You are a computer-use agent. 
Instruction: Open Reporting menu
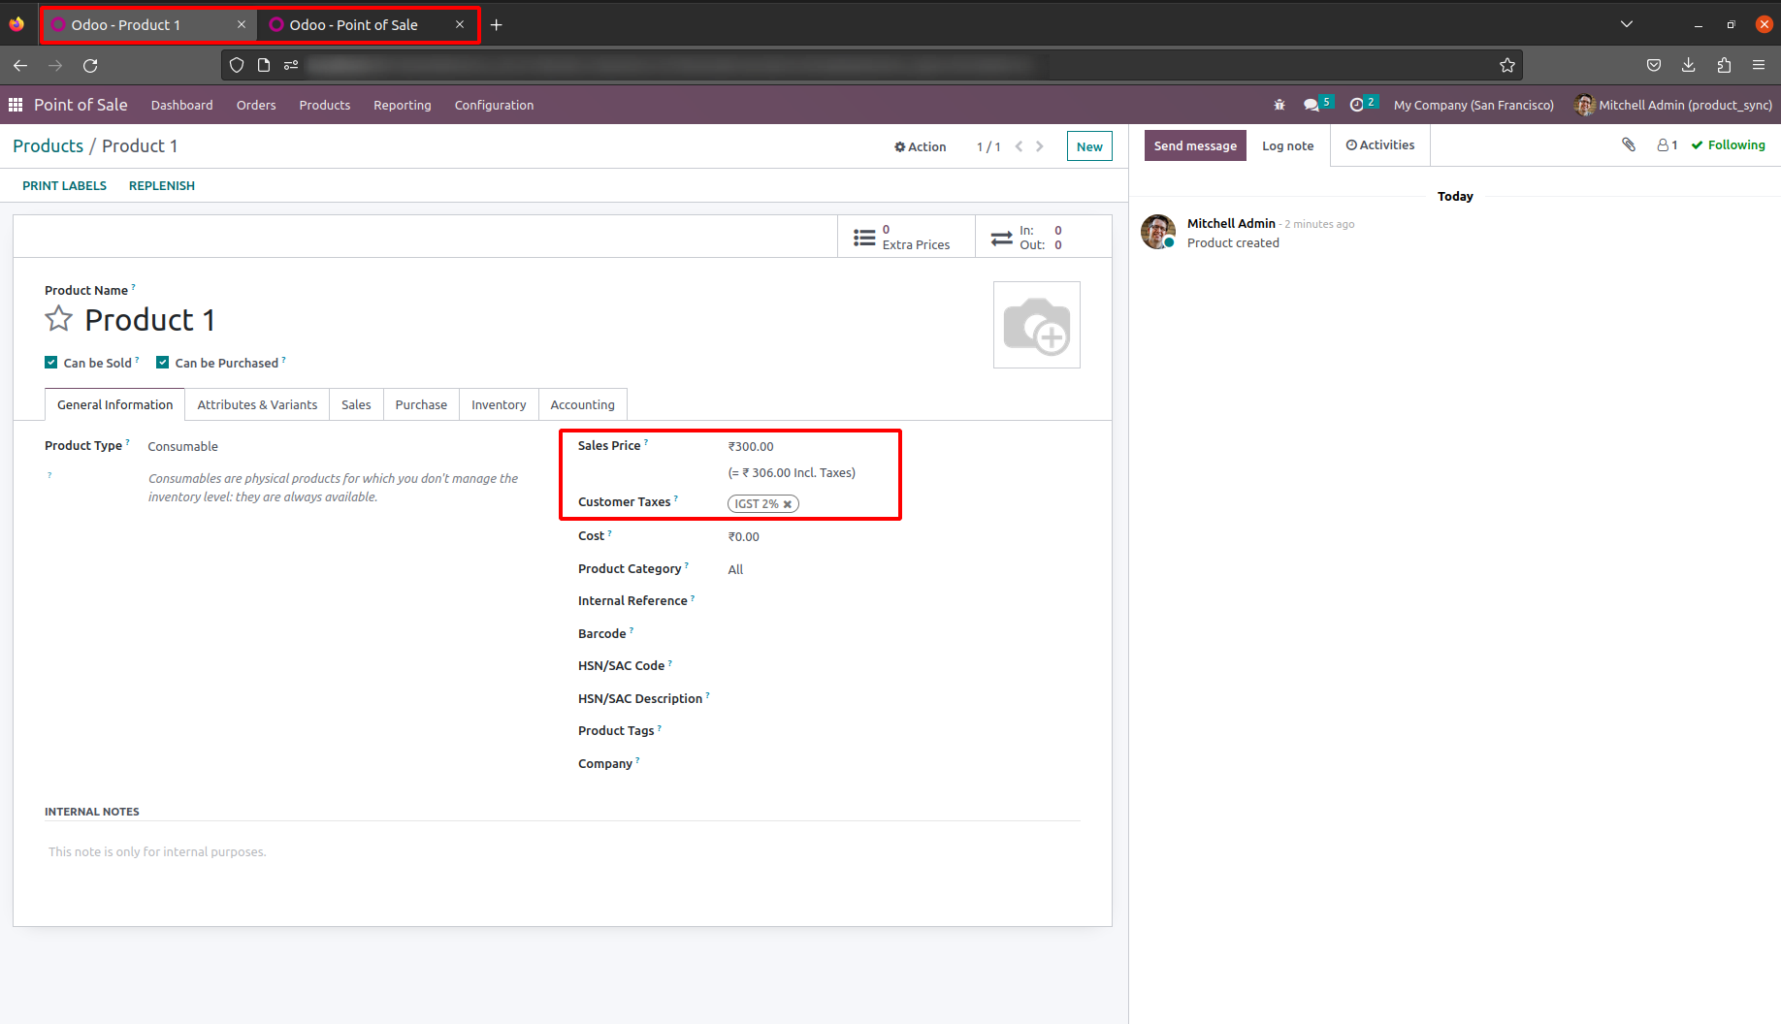tap(403, 105)
